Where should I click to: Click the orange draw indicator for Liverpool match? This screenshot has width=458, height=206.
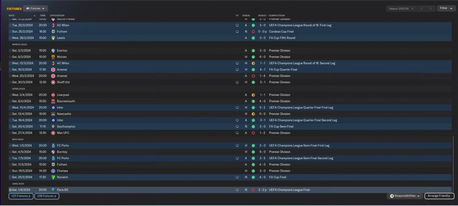pos(253,95)
